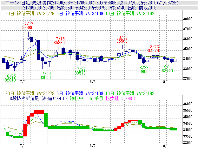Click the 33000 axis label on lower chart
Viewport: 198px width, 150px height.
coord(188,143)
